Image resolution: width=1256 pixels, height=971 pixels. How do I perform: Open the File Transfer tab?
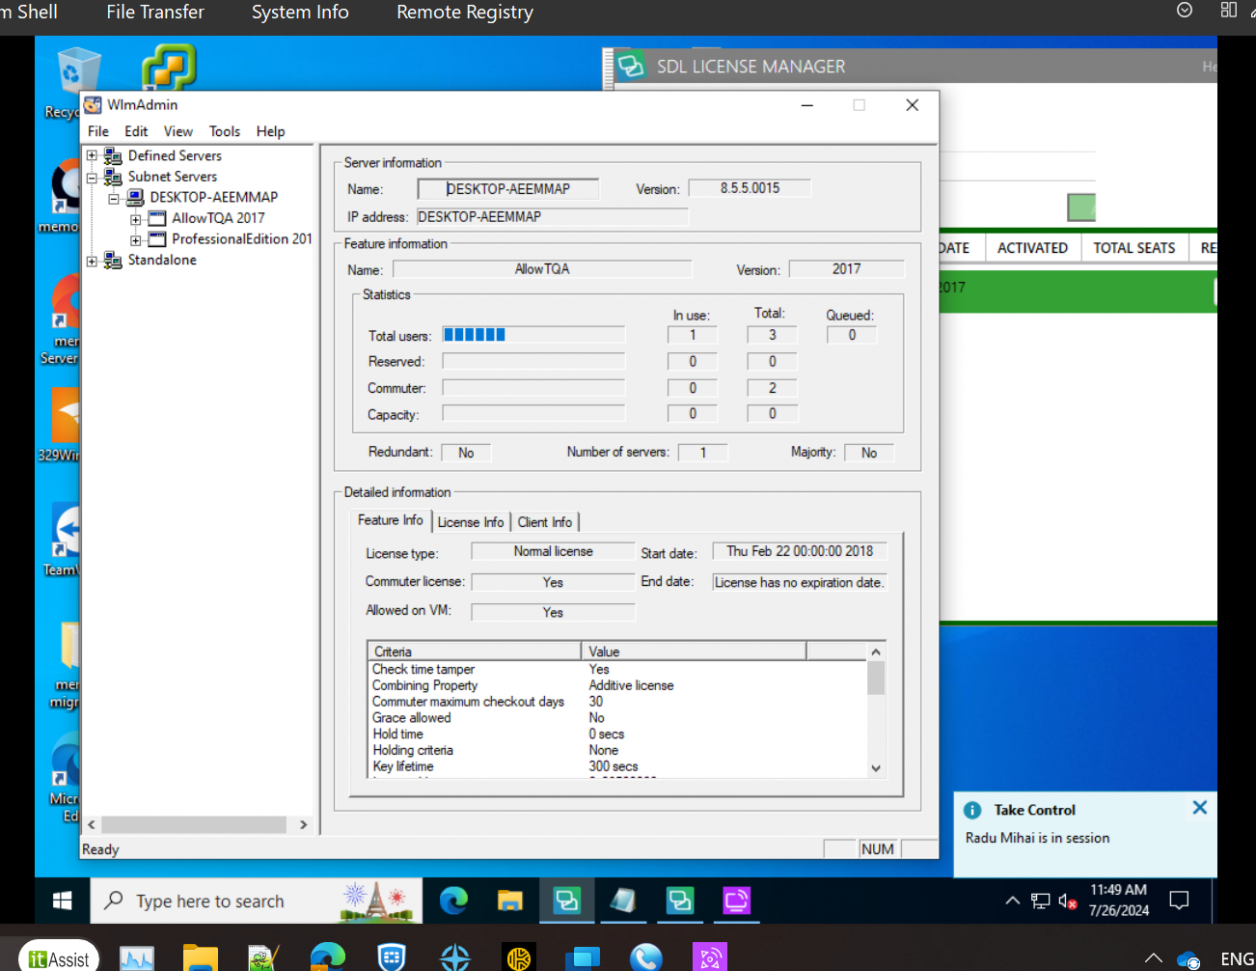tap(155, 13)
